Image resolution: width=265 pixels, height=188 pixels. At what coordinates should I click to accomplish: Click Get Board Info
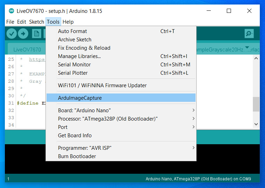click(75, 136)
